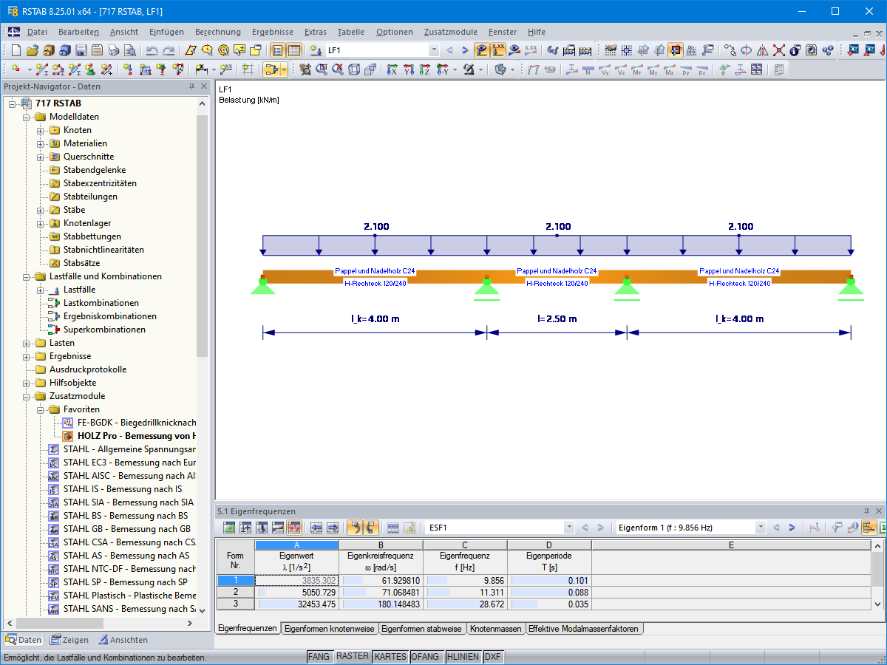The width and height of the screenshot is (887, 665).
Task: Click the zoom window magnifier icon
Action: [322, 69]
